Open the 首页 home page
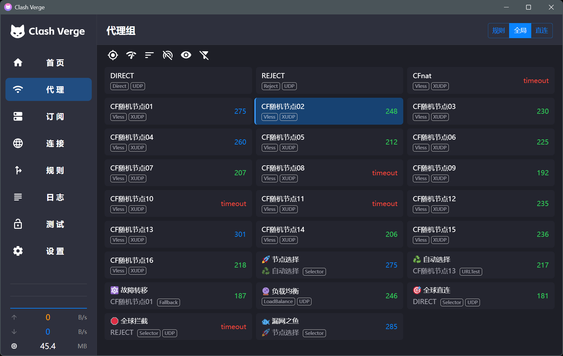The image size is (563, 356). (x=48, y=62)
